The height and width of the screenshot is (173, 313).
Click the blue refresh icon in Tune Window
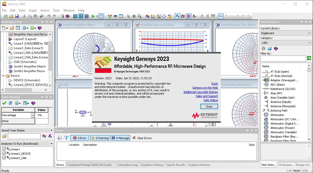pyautogui.click(x=10, y=103)
